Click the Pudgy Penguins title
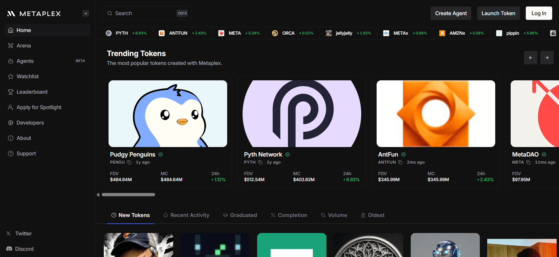The height and width of the screenshot is (257, 559). coord(133,154)
